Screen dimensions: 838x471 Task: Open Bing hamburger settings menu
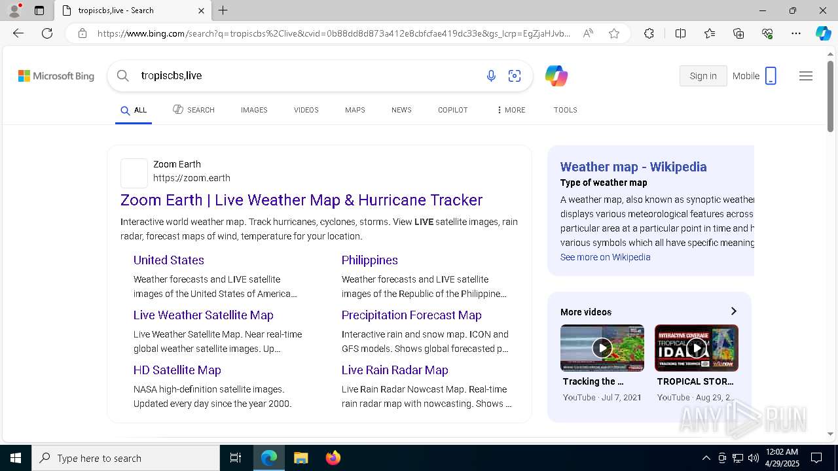806,76
